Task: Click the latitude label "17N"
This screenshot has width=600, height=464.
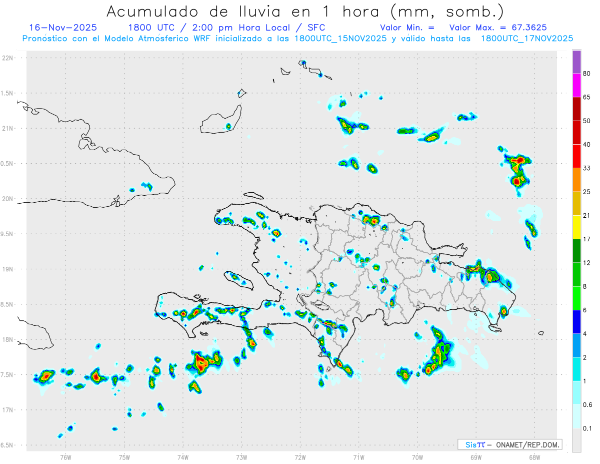Action: [8, 410]
